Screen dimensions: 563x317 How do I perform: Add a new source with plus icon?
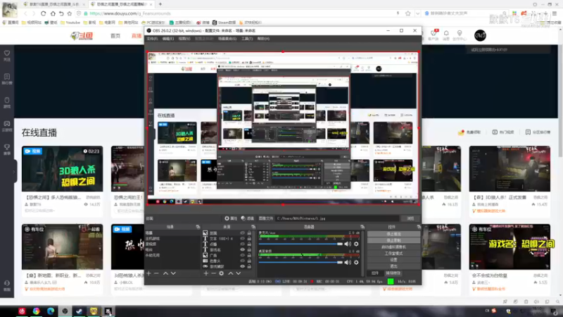click(205, 273)
